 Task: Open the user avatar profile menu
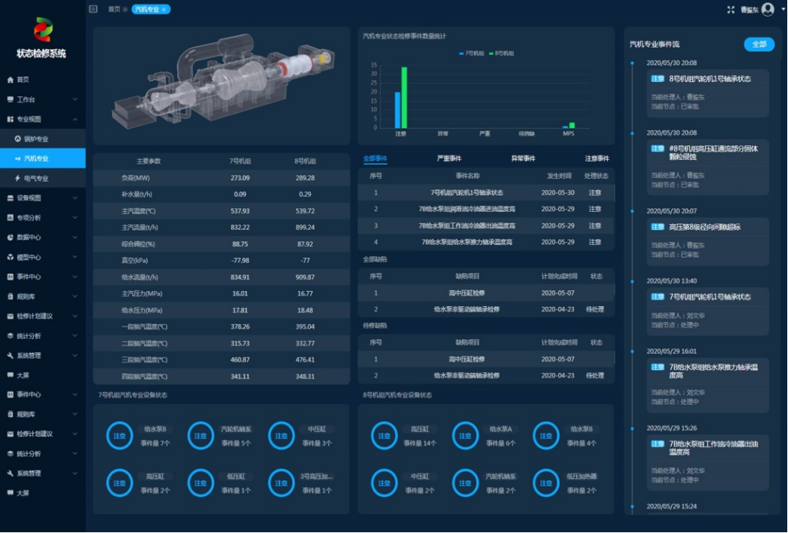tap(768, 9)
